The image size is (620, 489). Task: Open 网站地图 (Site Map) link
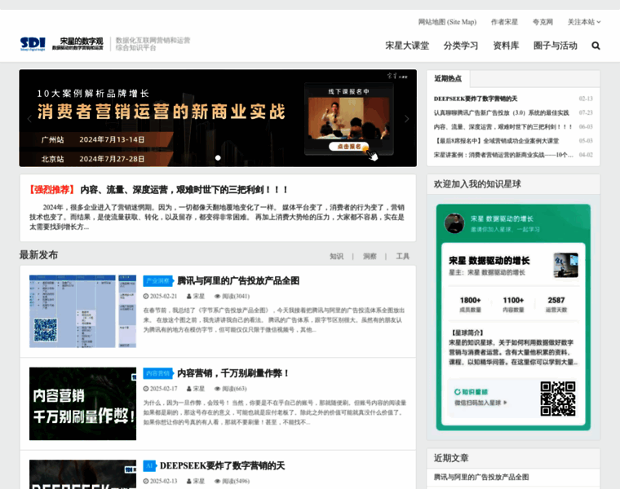(447, 22)
